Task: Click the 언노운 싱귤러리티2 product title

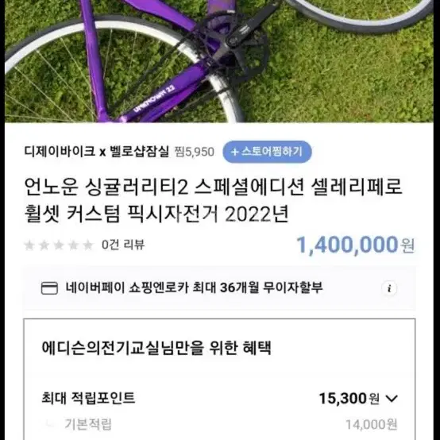Action: tap(214, 200)
